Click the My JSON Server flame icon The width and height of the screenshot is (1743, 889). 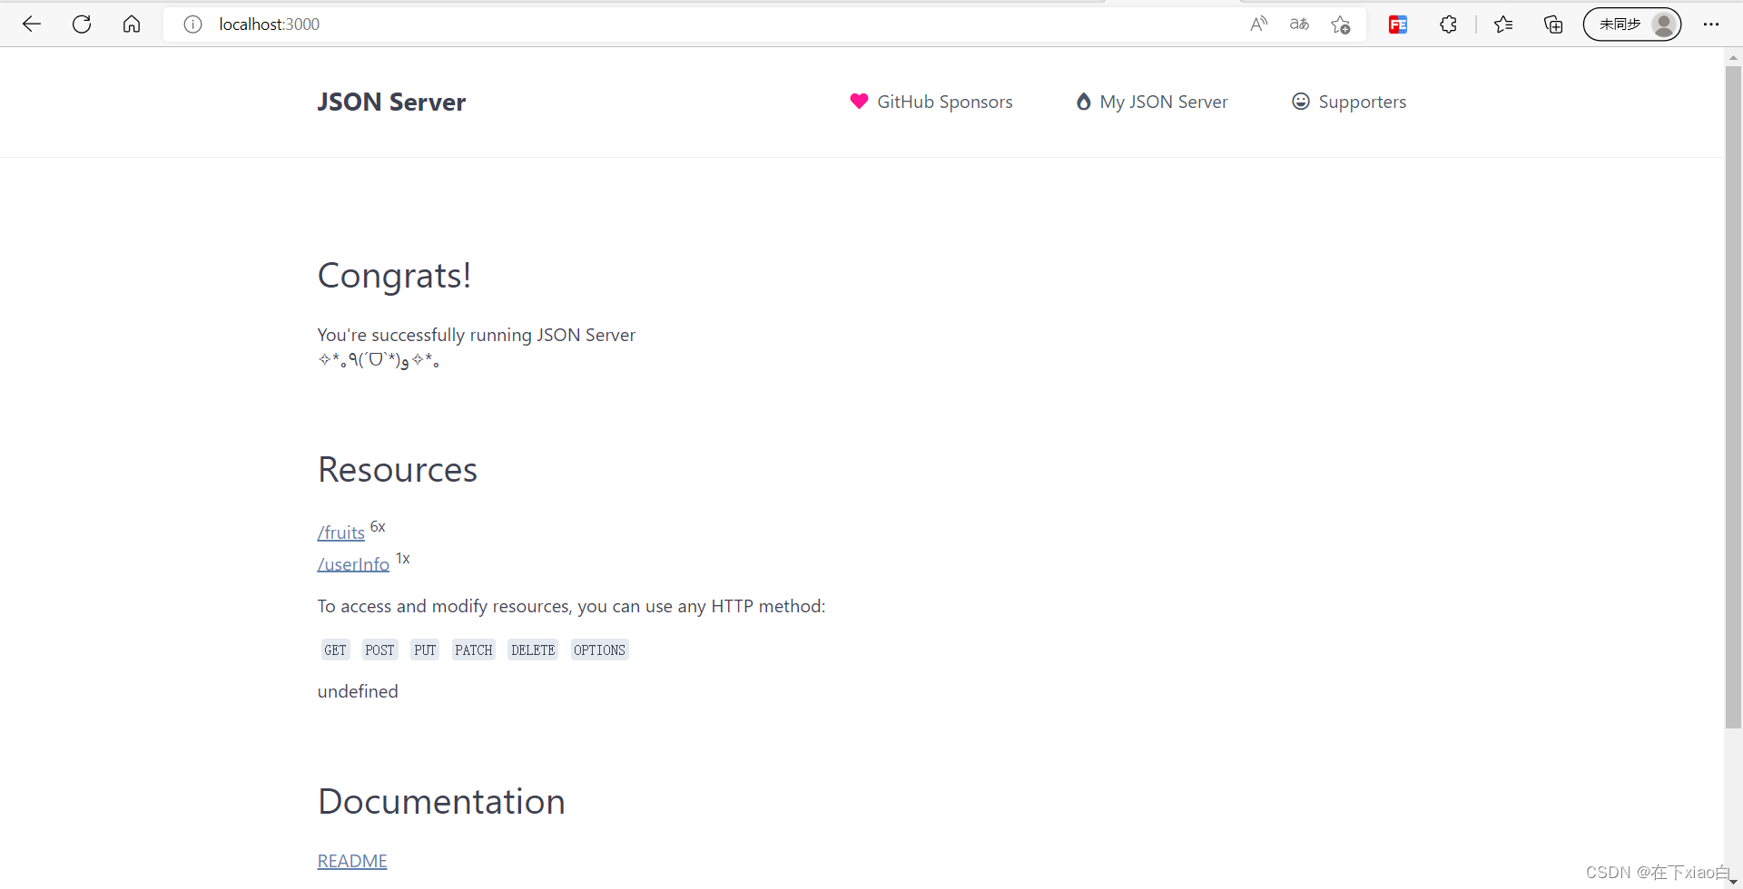(1084, 102)
